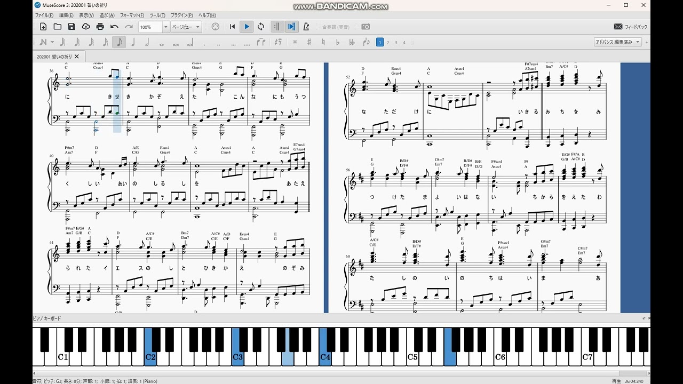
Task: Rewind playback to the start
Action: [232, 27]
